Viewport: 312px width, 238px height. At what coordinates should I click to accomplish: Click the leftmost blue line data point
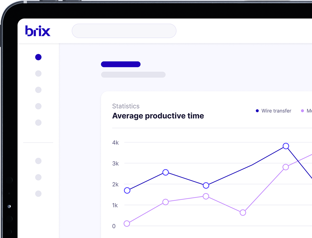point(127,191)
